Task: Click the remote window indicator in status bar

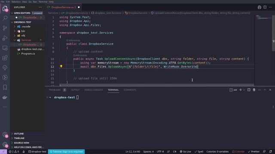Action: pos(3,151)
